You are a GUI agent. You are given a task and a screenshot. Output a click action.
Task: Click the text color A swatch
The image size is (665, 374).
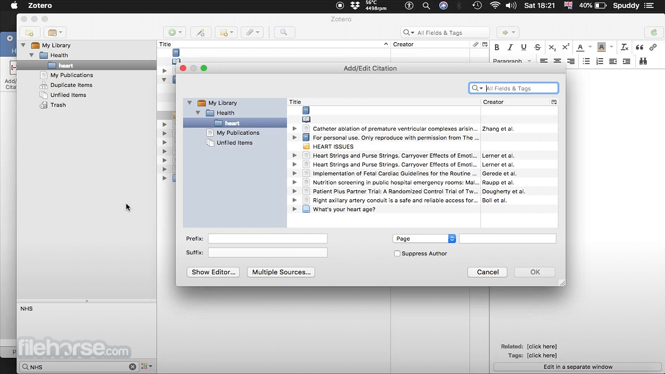(580, 47)
